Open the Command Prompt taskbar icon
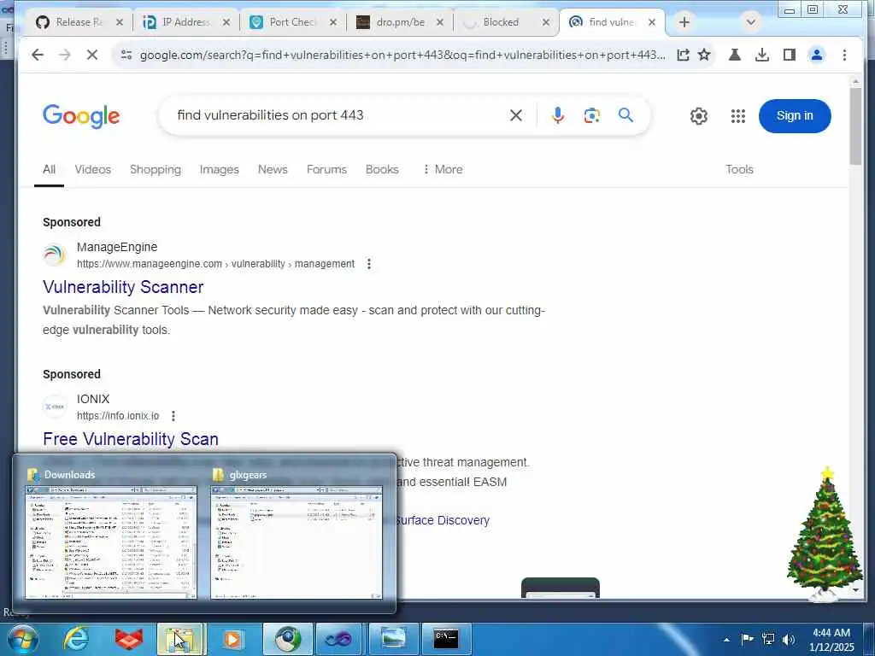Viewport: 875px width, 656px height. pos(446,639)
